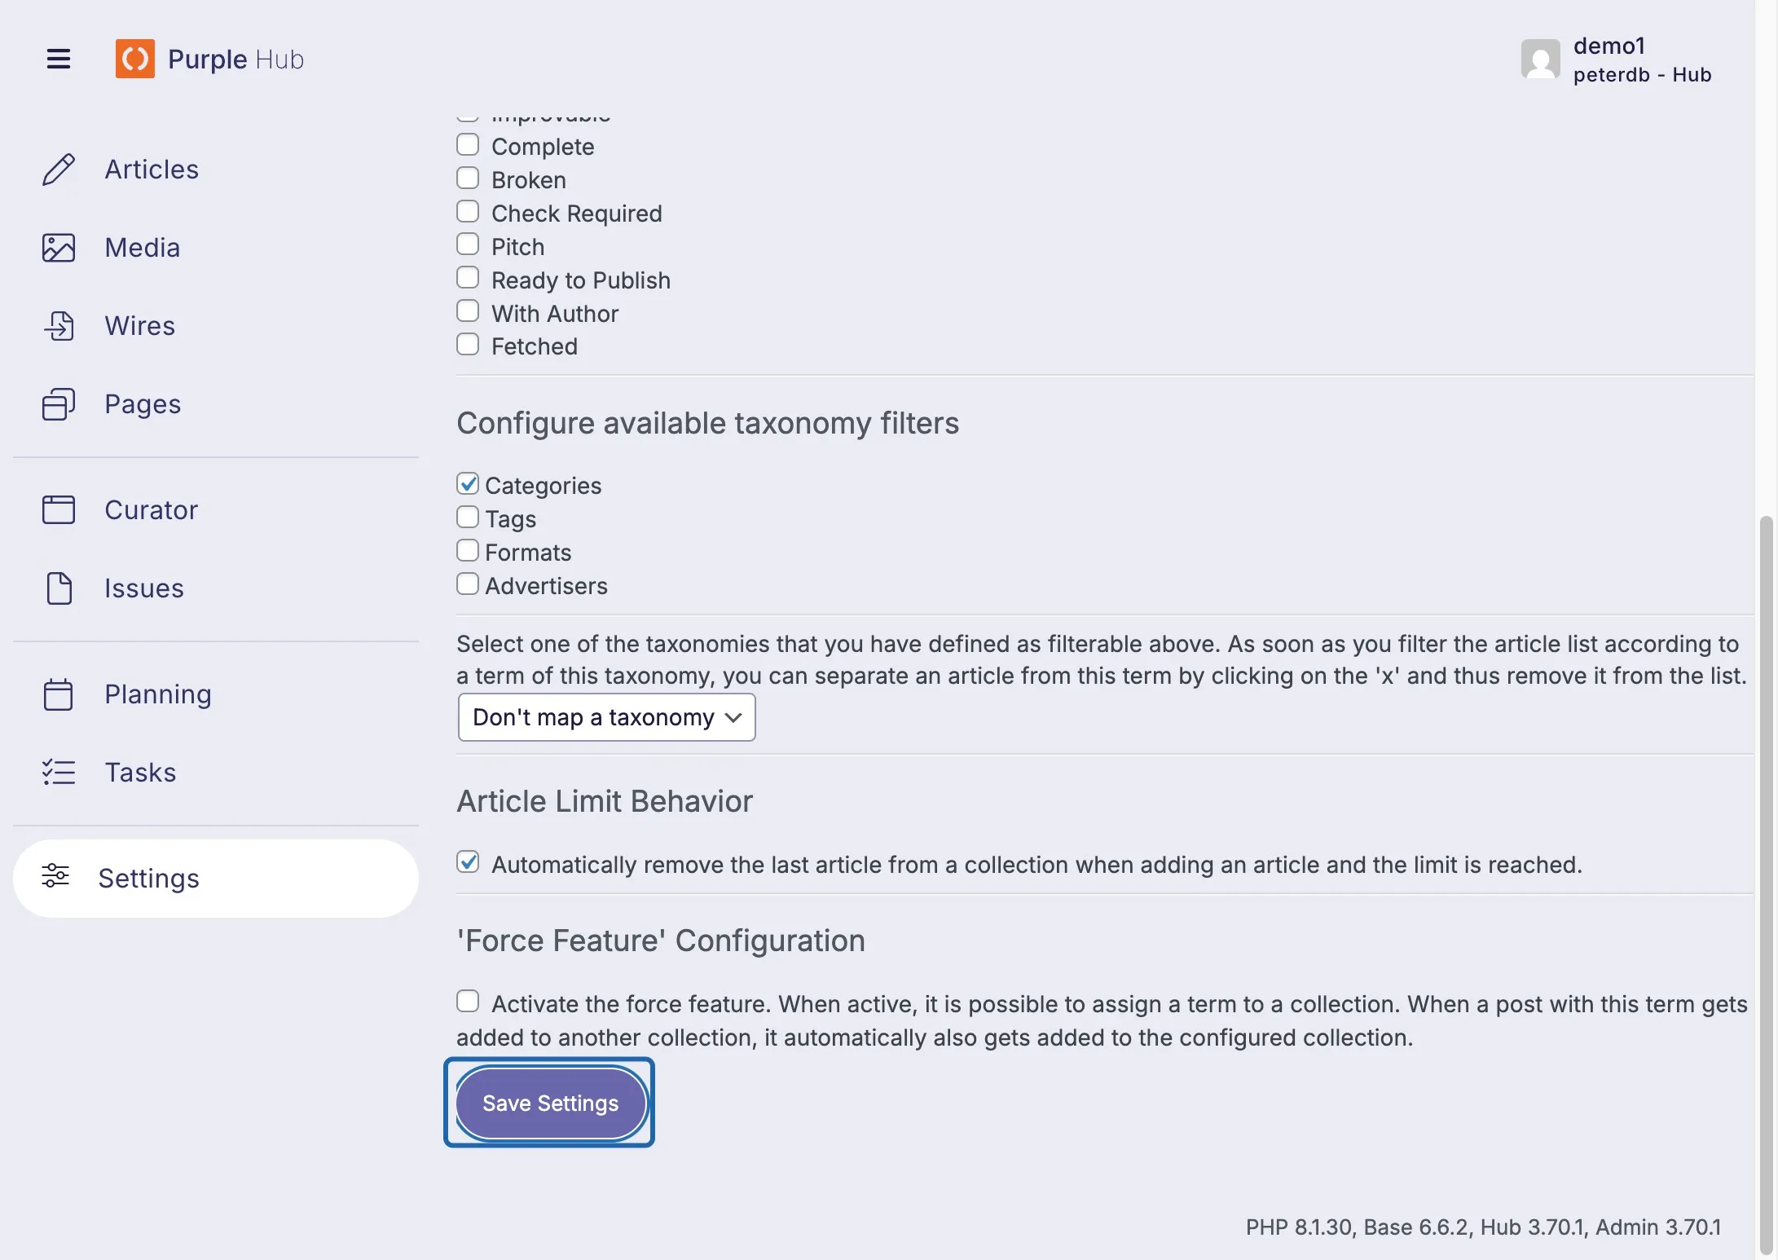The image size is (1778, 1260).
Task: Click the vertical page scrollbar
Action: 1766,884
